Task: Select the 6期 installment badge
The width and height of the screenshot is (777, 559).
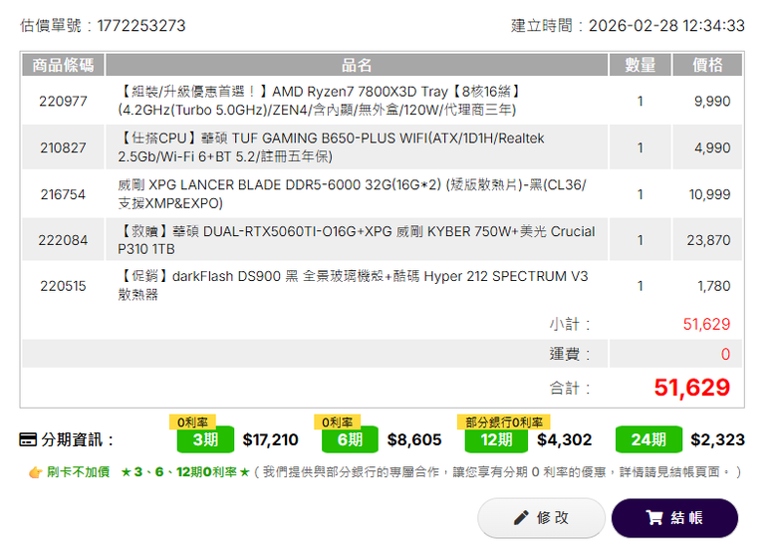Action: 350,439
